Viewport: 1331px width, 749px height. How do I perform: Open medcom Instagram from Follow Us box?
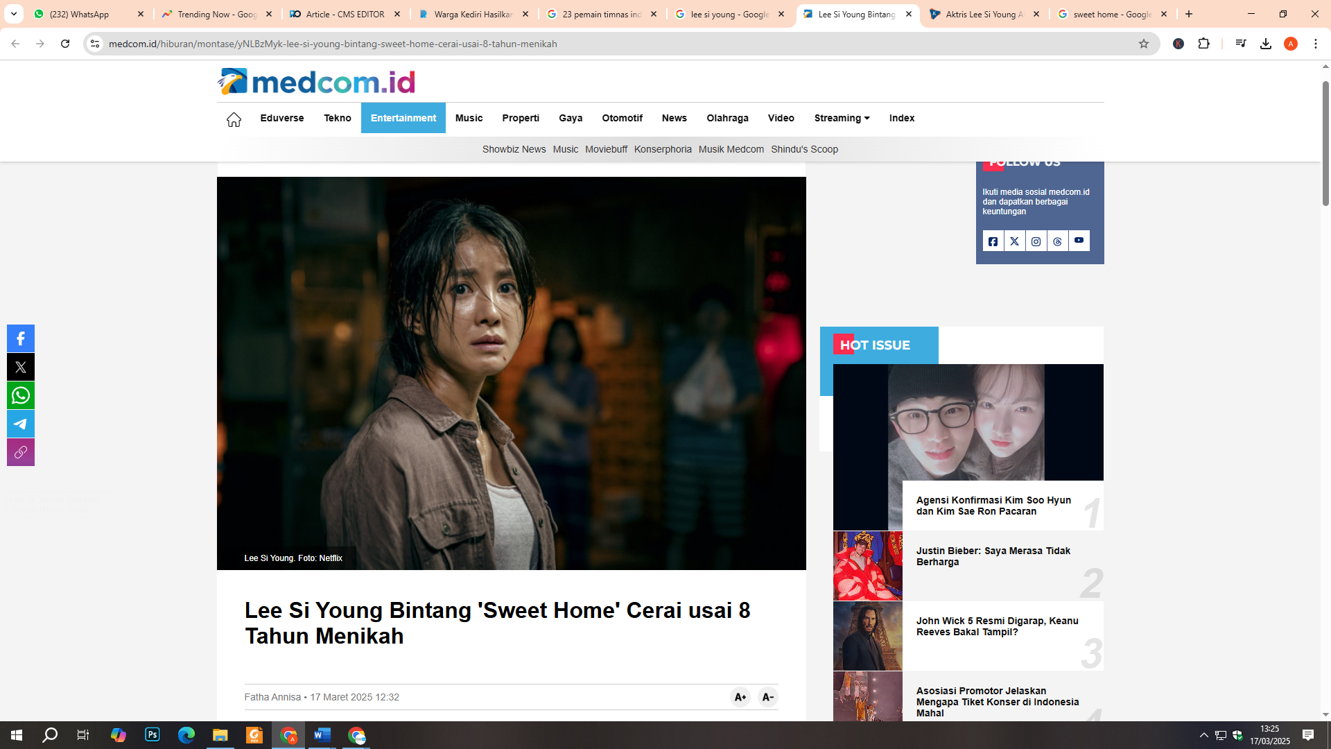click(1036, 241)
